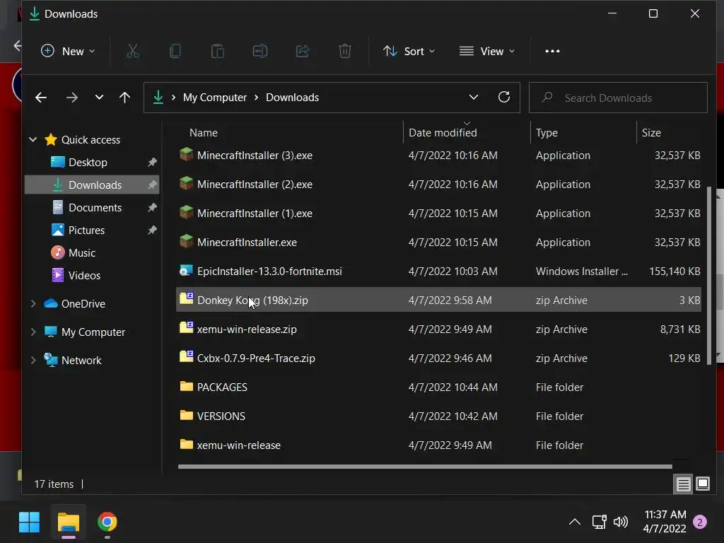Sort by the Name column header

(203, 133)
